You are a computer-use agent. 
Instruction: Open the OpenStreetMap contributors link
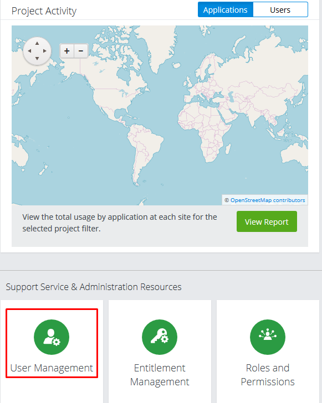coord(268,200)
